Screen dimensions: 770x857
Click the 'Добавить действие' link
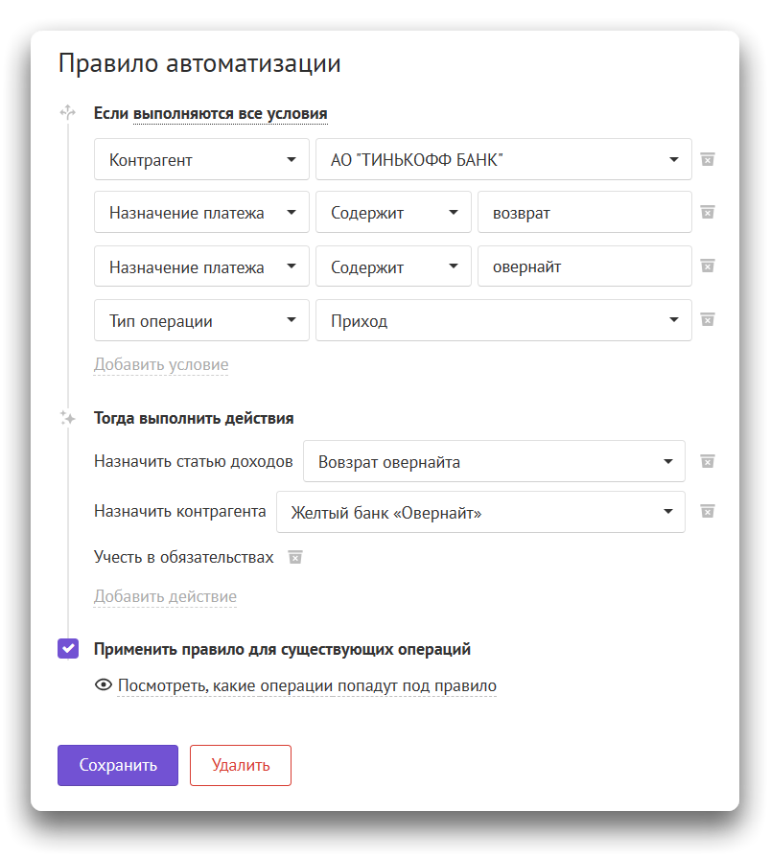pyautogui.click(x=165, y=596)
